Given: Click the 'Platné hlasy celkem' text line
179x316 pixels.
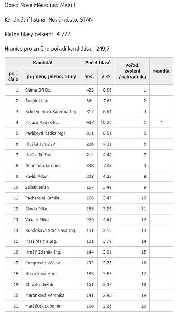Looking at the screenshot, I should point(37,34).
